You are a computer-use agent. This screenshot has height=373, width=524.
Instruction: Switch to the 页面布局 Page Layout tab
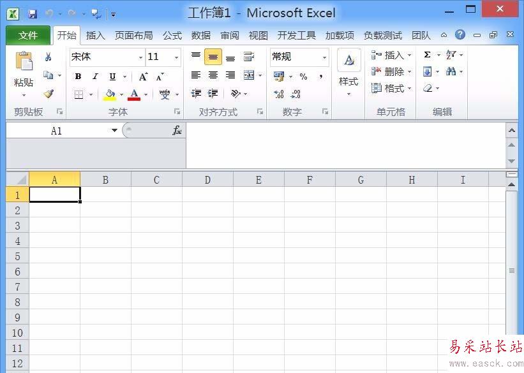[x=133, y=36]
